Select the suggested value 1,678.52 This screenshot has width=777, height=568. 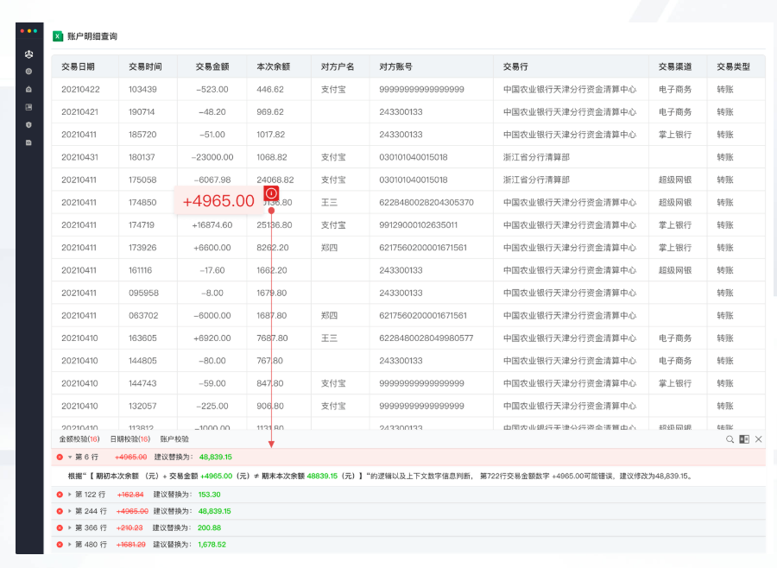coord(212,544)
